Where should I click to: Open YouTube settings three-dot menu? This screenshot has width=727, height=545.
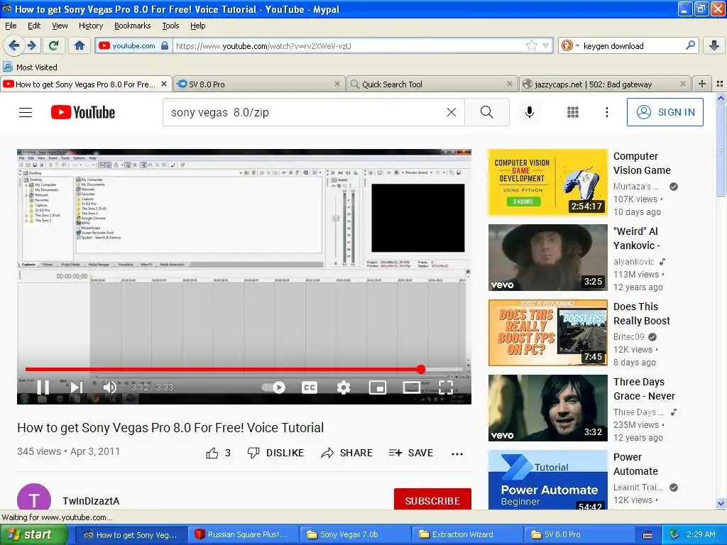click(x=607, y=112)
